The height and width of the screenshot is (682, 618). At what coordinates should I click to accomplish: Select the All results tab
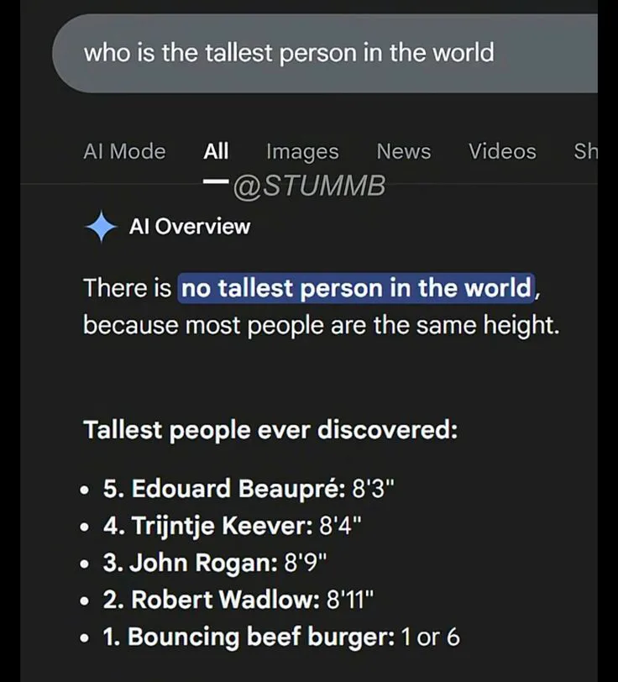click(216, 151)
